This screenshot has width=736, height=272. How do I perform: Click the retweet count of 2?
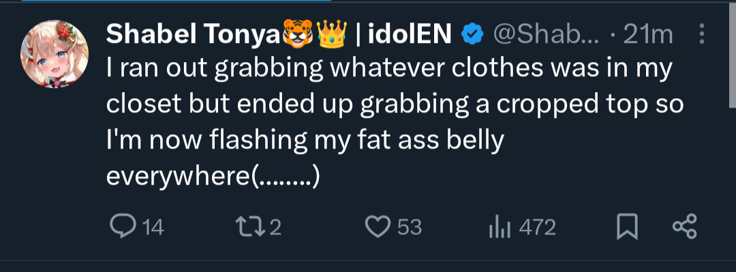click(x=275, y=228)
